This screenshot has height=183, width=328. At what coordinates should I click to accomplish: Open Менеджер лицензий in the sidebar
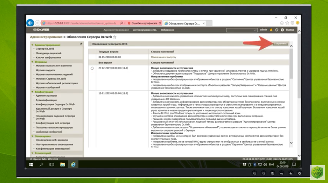click(x=48, y=53)
